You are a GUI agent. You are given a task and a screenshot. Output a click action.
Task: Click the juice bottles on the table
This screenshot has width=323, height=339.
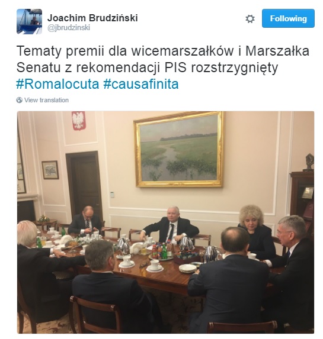pos(160,251)
